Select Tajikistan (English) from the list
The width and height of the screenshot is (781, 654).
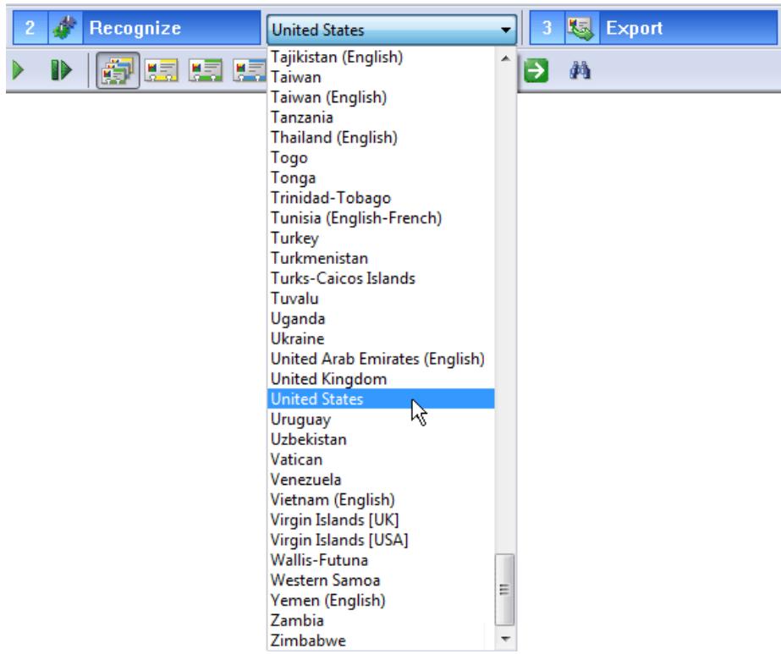381,57
